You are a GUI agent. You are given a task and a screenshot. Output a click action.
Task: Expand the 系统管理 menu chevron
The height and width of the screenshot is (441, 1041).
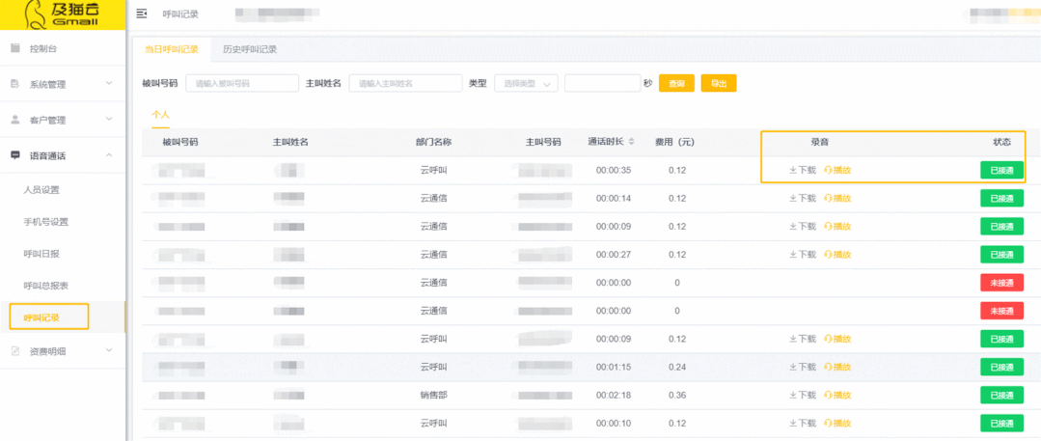(110, 84)
